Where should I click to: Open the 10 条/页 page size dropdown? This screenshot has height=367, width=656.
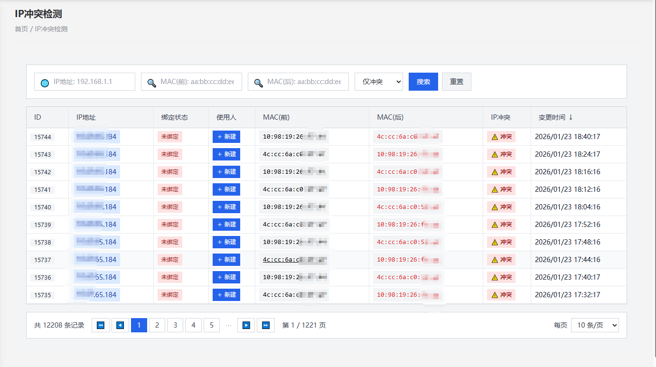(x=594, y=325)
